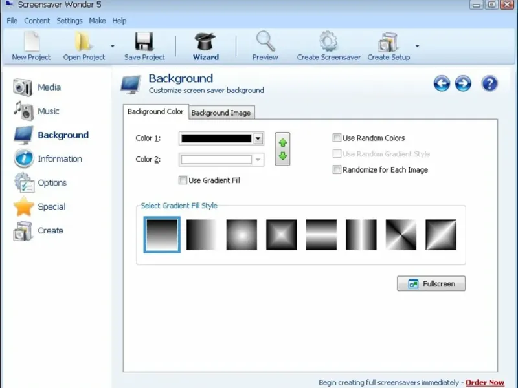518x388 pixels.
Task: Open the Options section in sidebar
Action: pyautogui.click(x=40, y=183)
